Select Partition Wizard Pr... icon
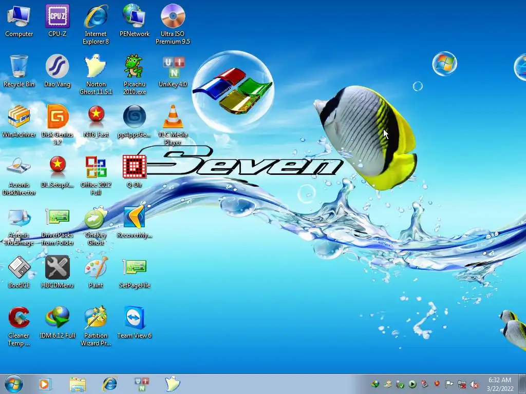This screenshot has width=526, height=394. pos(96,327)
